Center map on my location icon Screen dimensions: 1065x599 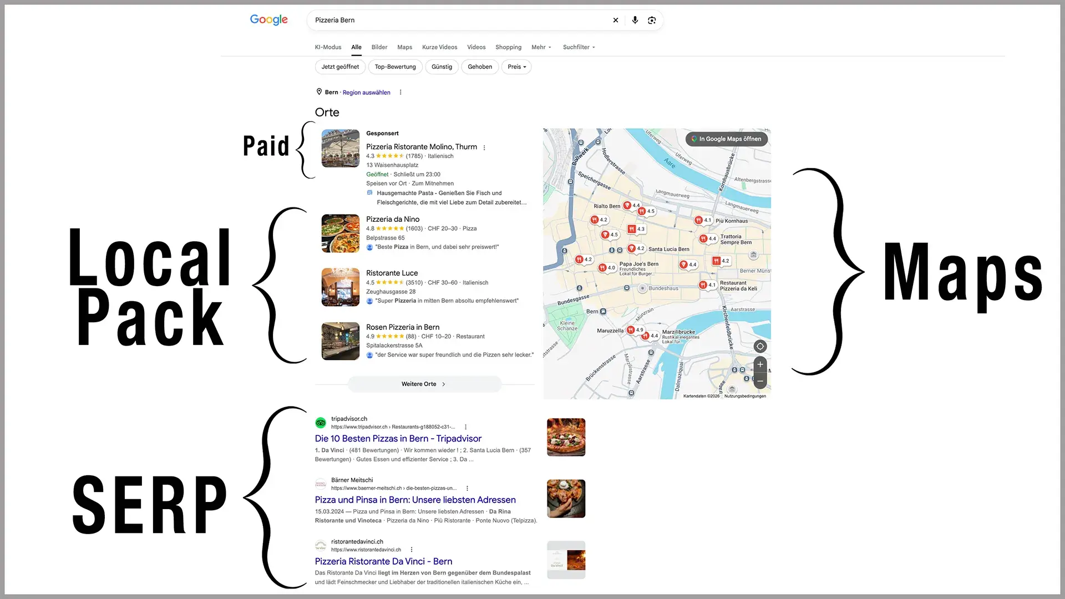[760, 347]
